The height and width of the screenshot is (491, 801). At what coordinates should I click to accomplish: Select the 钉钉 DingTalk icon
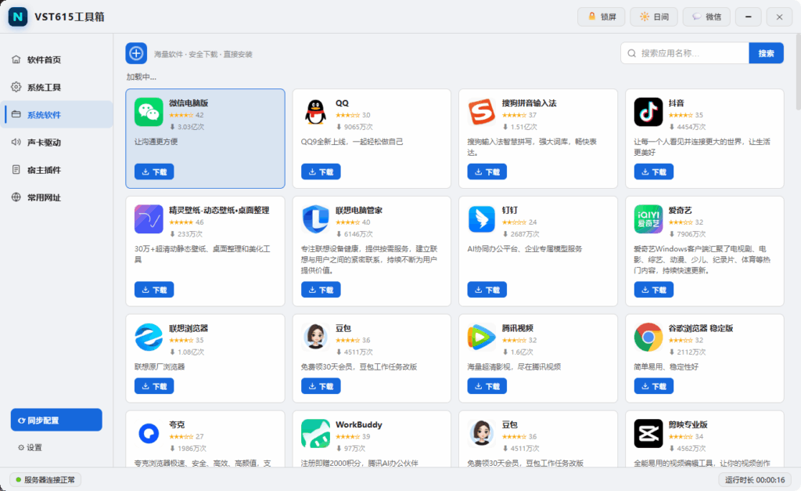[482, 219]
